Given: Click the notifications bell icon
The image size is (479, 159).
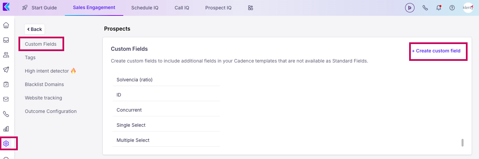Looking at the screenshot, I should (x=439, y=8).
